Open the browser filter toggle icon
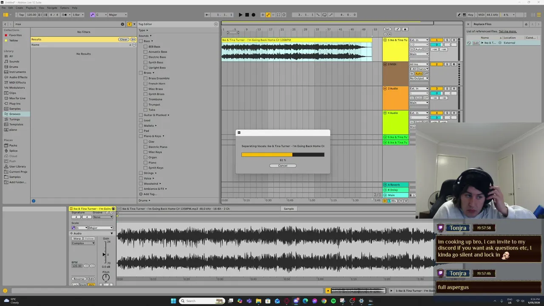 (x=129, y=24)
